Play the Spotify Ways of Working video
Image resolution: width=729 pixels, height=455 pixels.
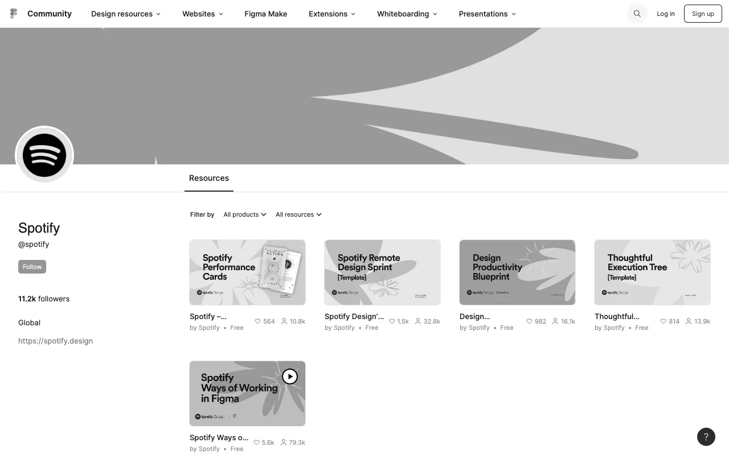[x=290, y=377]
